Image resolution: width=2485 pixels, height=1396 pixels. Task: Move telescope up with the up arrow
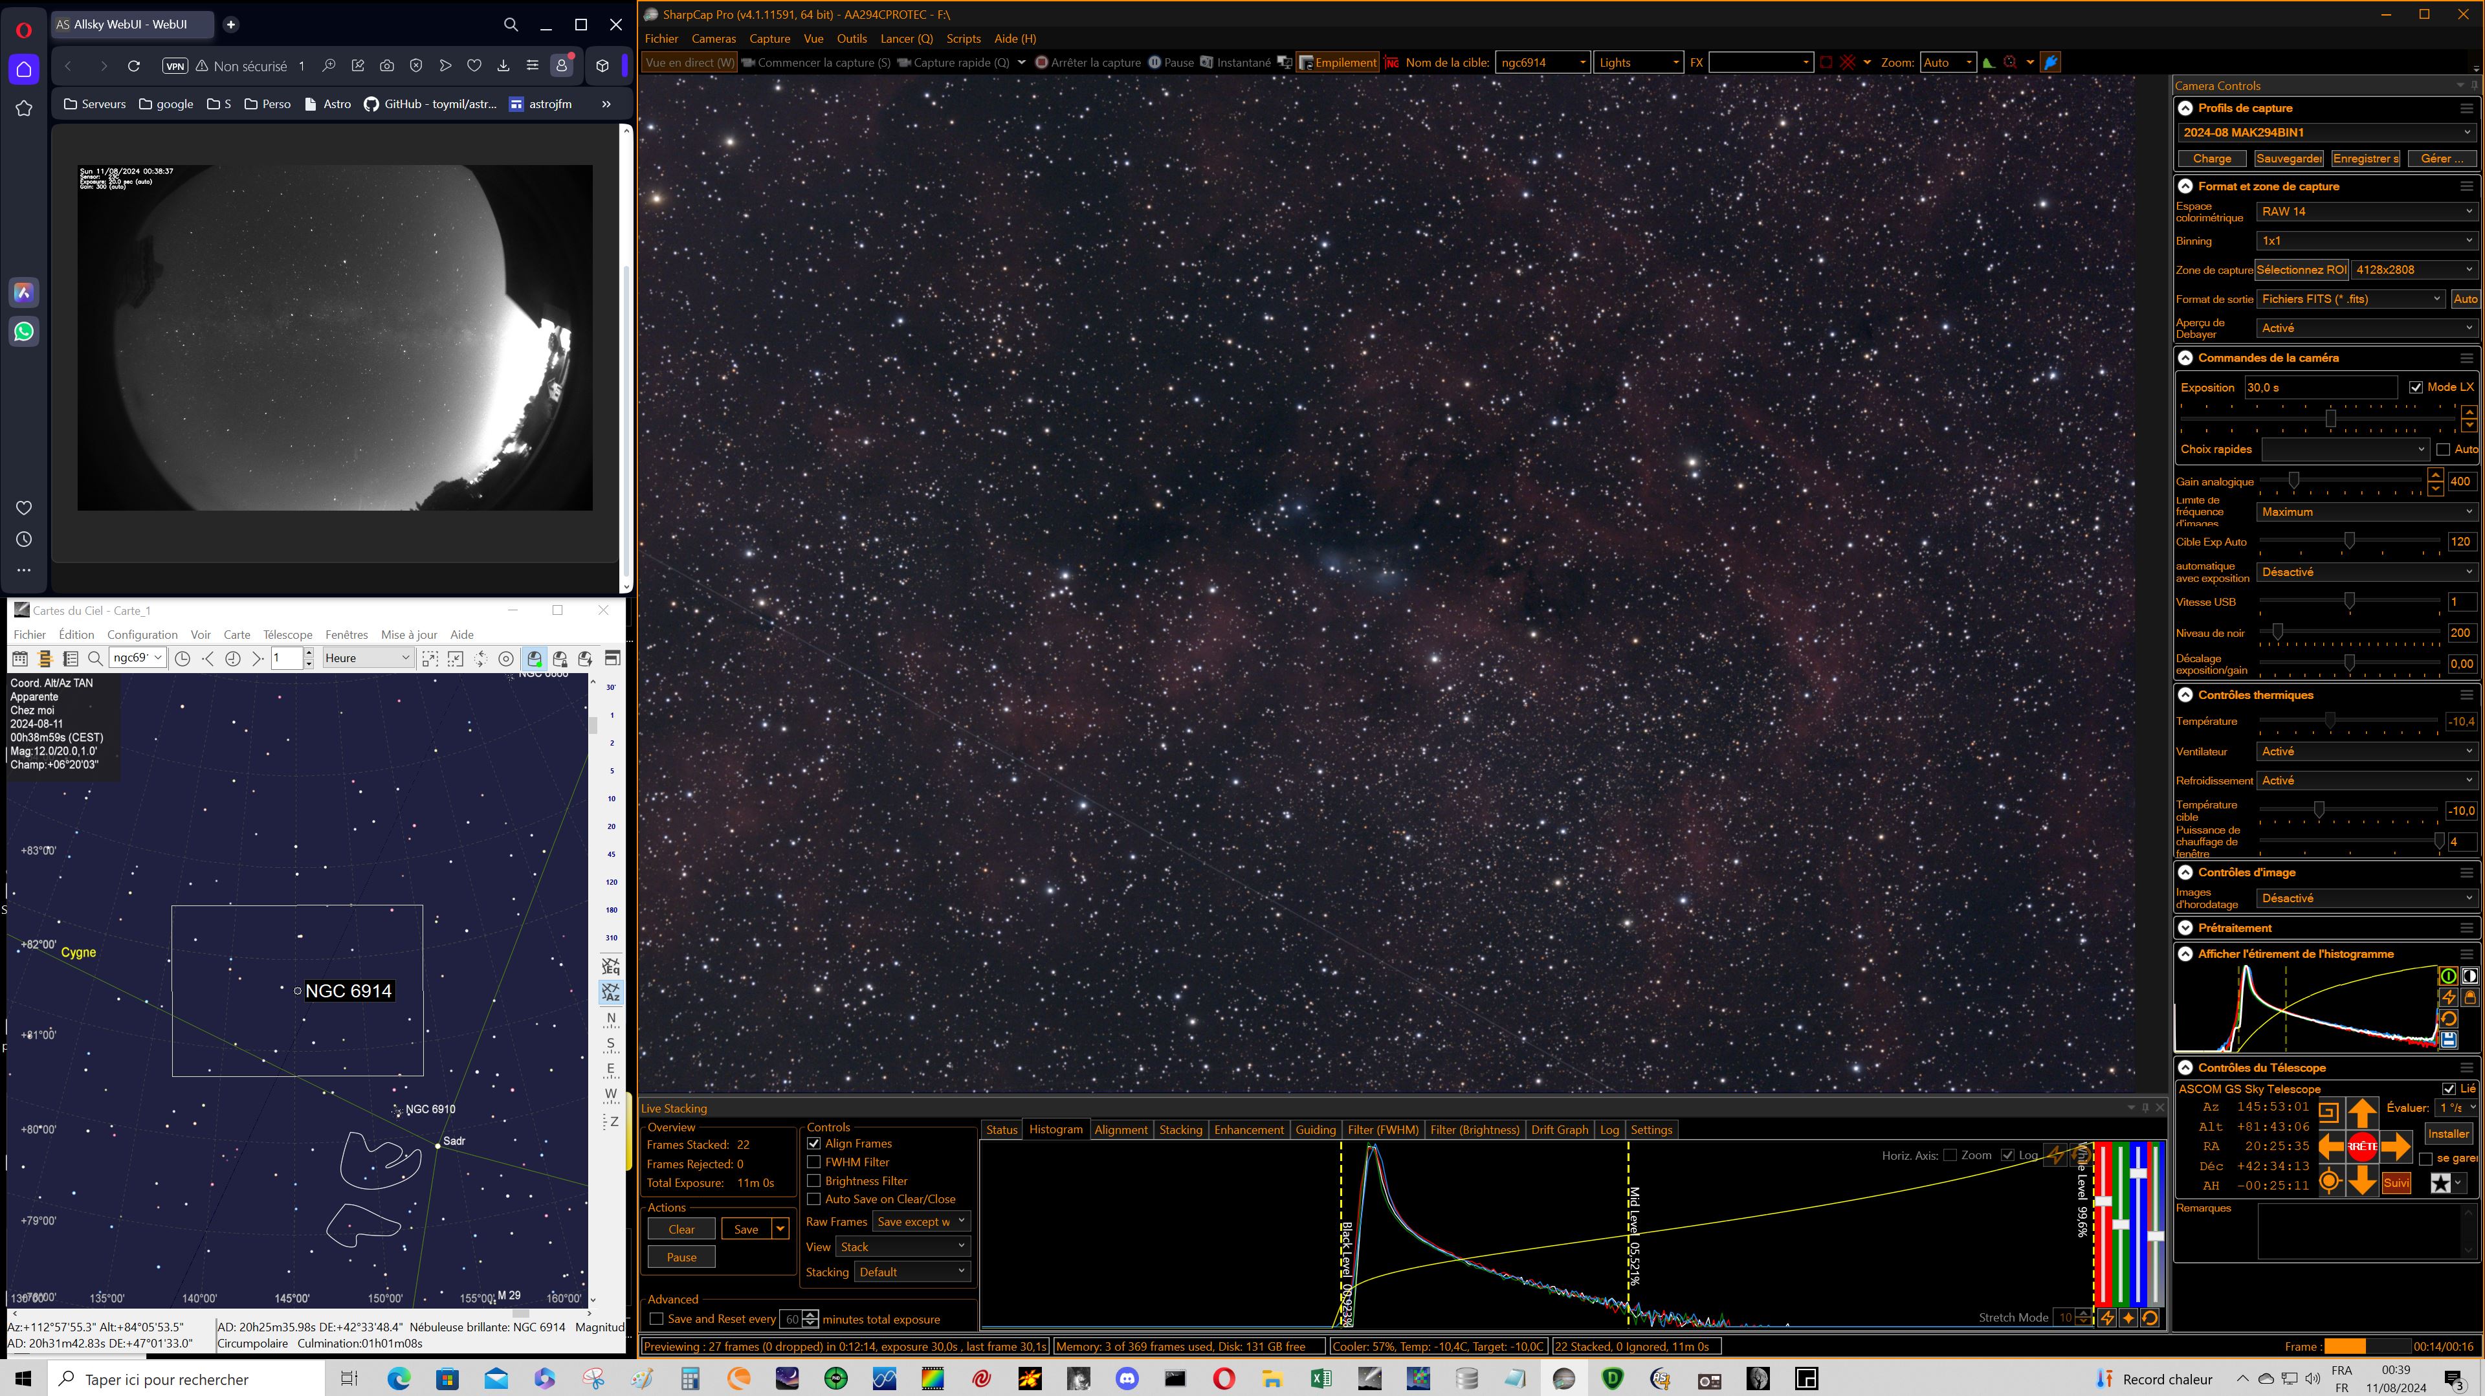[2361, 1113]
